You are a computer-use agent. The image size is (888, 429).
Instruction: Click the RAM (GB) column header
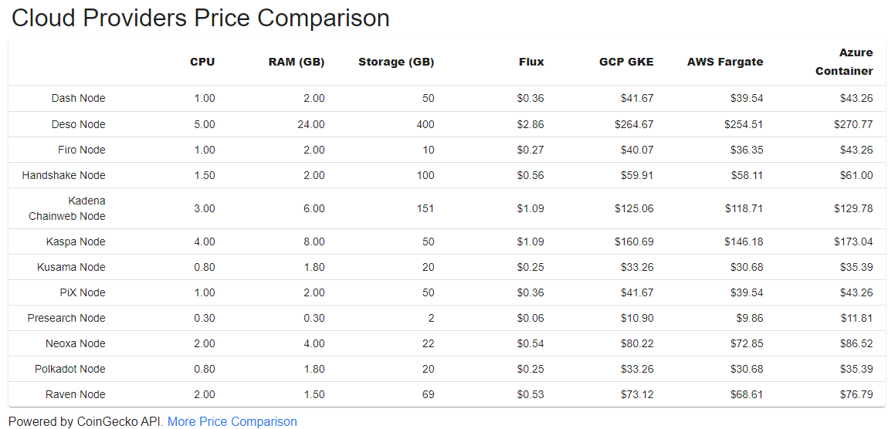tap(297, 62)
